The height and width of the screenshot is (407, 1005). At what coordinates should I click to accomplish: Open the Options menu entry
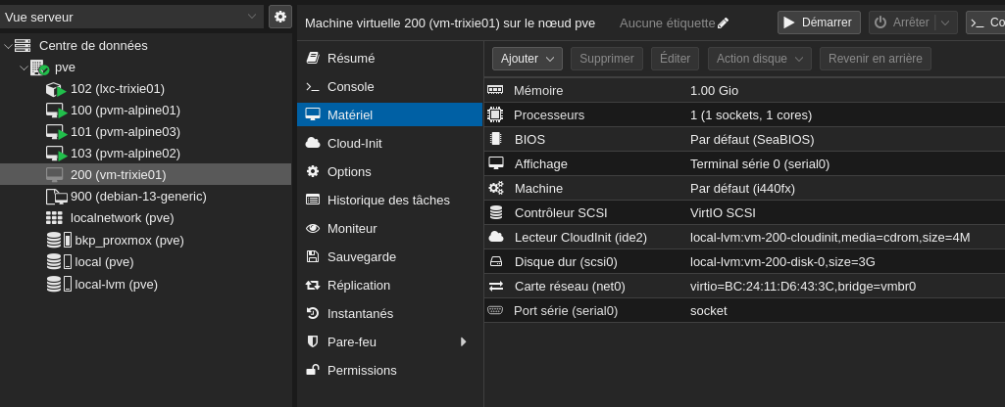click(x=348, y=171)
